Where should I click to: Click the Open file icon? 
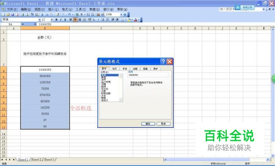[x=8, y=14]
